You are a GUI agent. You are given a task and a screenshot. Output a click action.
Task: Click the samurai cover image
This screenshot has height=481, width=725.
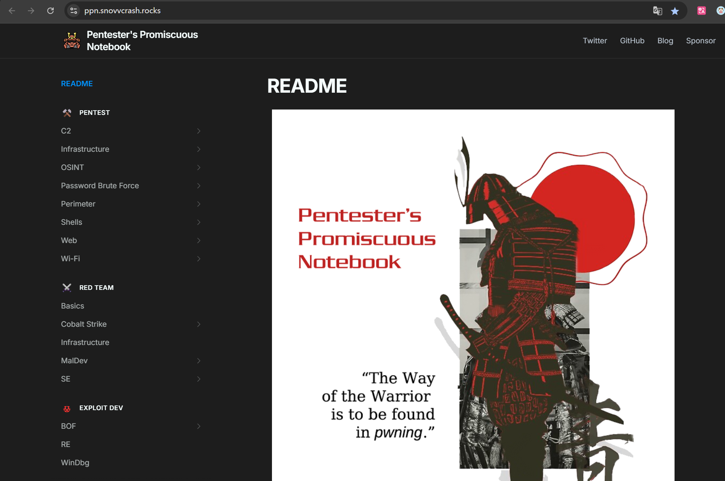(x=473, y=295)
